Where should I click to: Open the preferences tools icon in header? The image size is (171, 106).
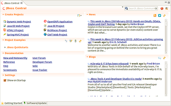coord(167,9)
